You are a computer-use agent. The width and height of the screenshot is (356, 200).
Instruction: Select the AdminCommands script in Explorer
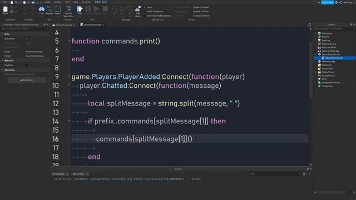tap(334, 58)
